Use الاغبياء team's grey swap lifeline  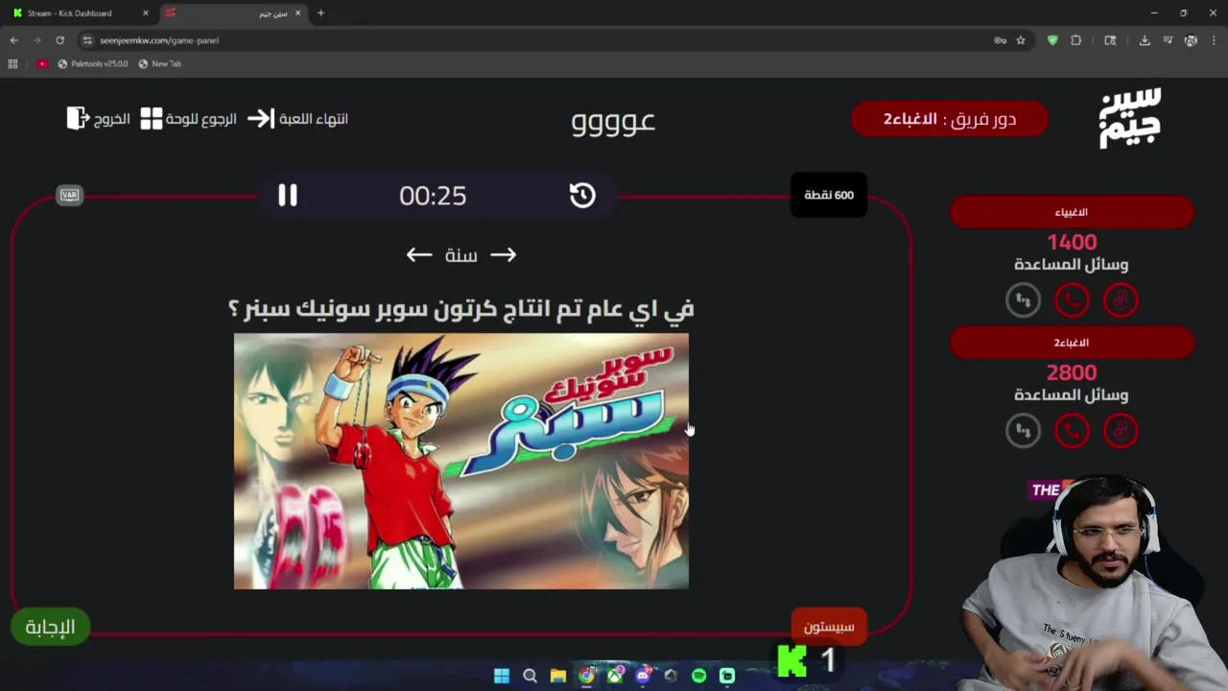pyautogui.click(x=1024, y=300)
